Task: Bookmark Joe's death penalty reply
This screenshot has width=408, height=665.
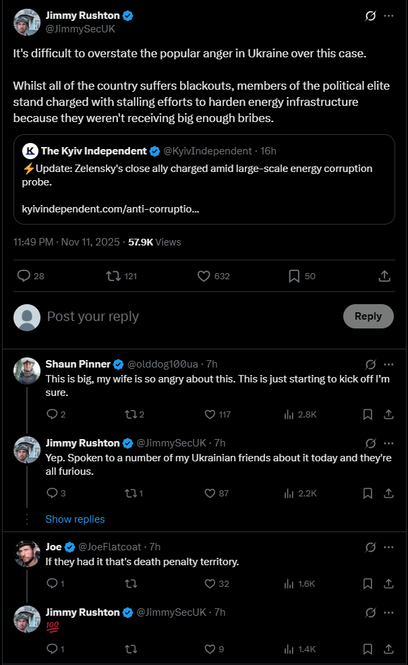Action: (x=368, y=583)
